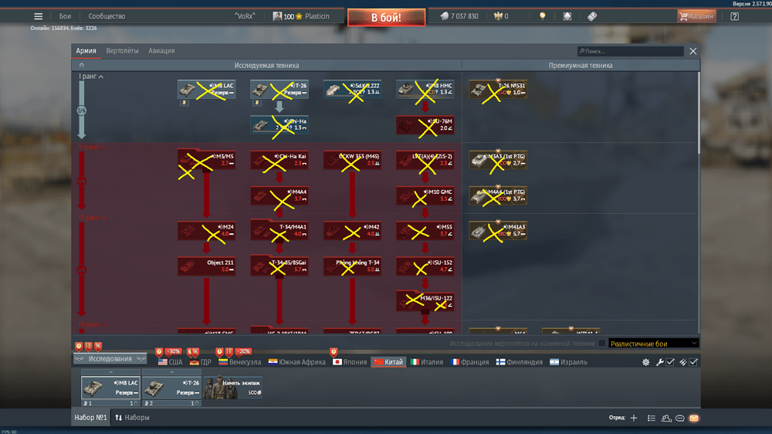Viewport: 772px width, 434px height.
Task: Select M8 LAC in crew slot 1
Action: 110,388
